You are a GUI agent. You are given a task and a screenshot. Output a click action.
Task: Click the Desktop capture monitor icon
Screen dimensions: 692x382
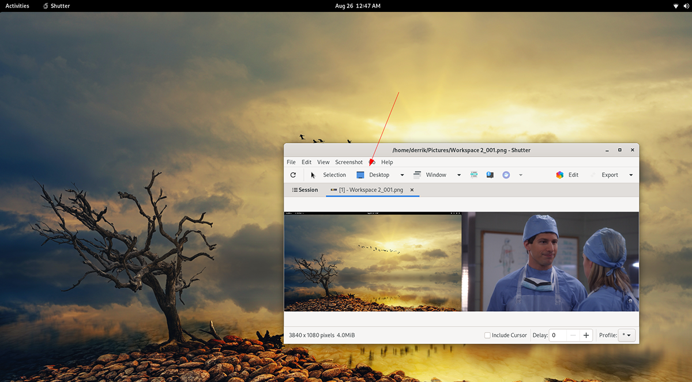[360, 175]
